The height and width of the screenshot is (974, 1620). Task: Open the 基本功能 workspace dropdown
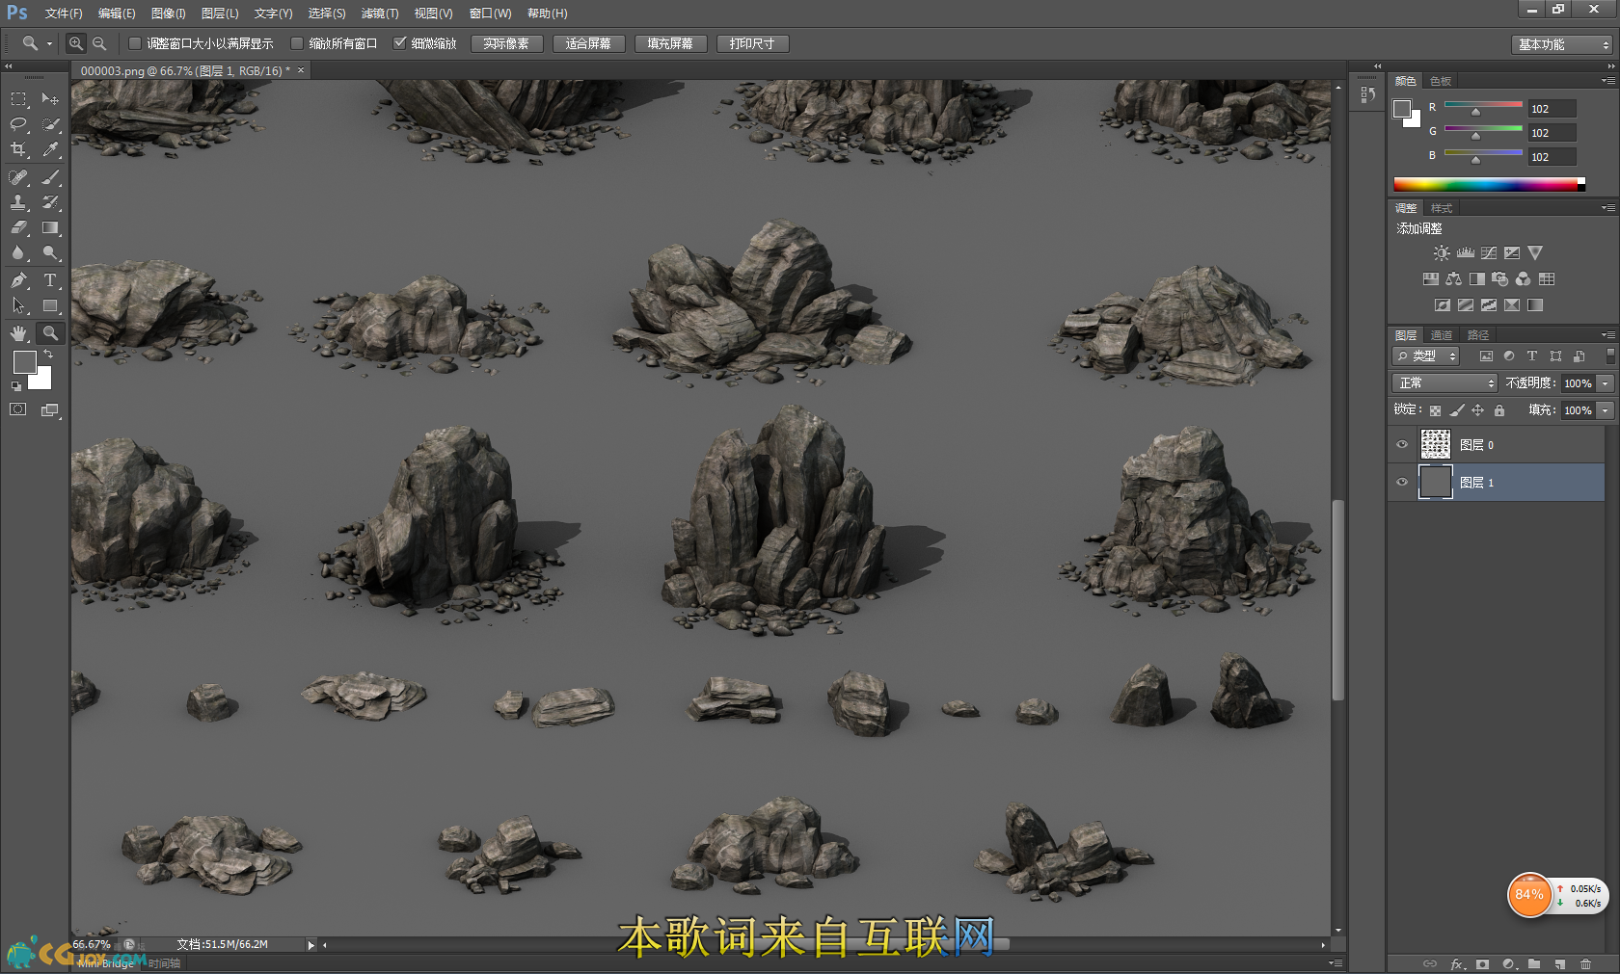point(1562,44)
